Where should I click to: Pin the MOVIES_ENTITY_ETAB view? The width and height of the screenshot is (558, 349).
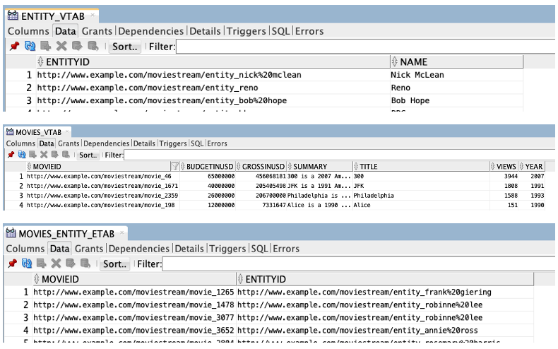pyautogui.click(x=13, y=264)
